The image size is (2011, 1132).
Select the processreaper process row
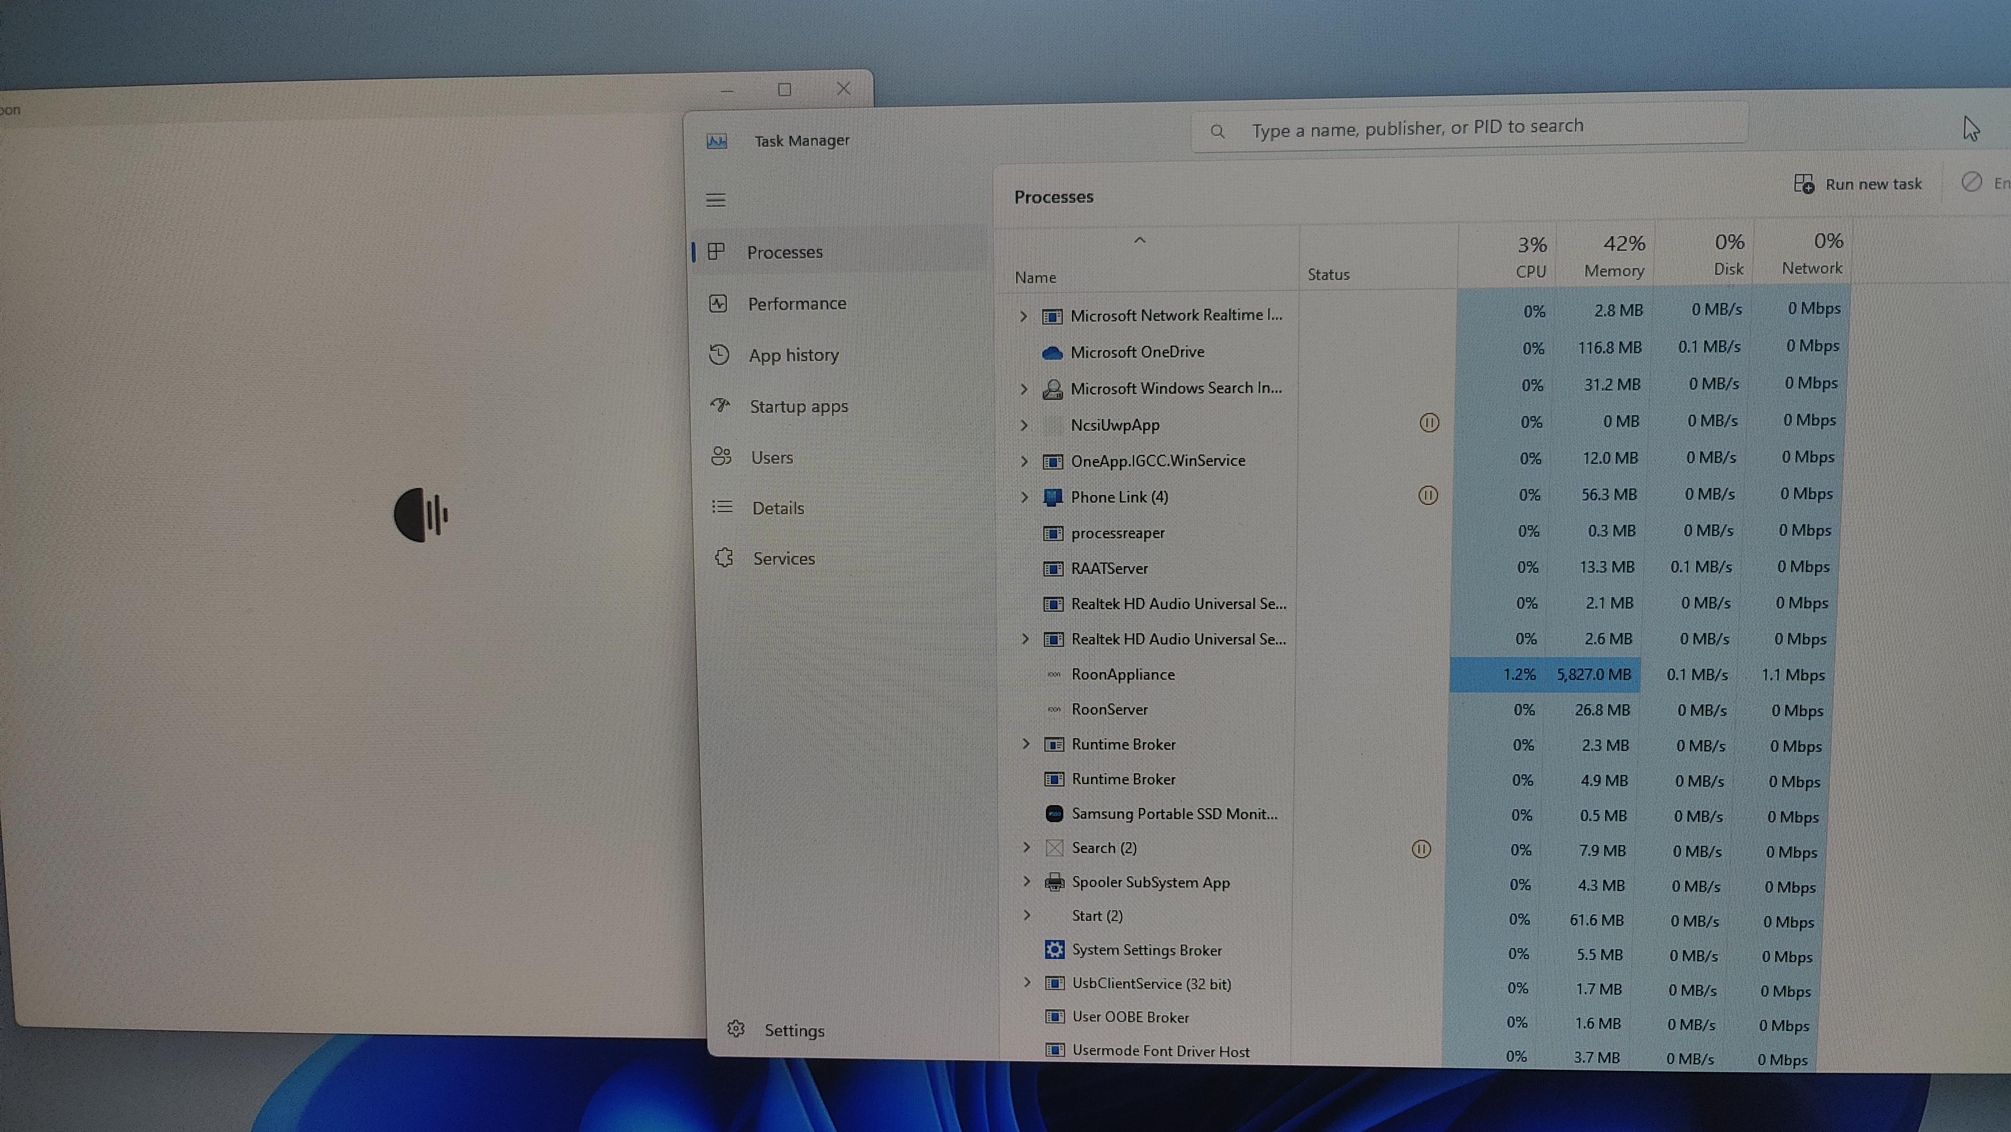point(1420,532)
